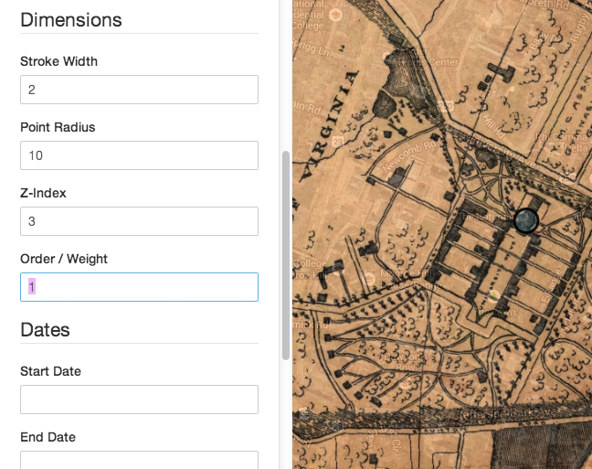Click the End Date input field
Screen dimensions: 592x469
(139, 459)
